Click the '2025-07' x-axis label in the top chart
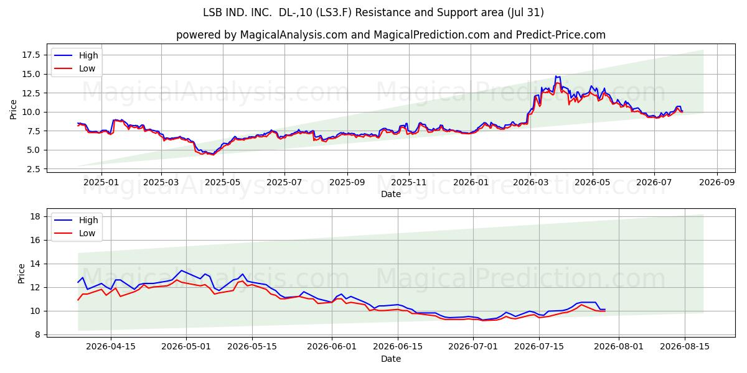Image resolution: width=747 pixels, height=373 pixels. coord(284,183)
